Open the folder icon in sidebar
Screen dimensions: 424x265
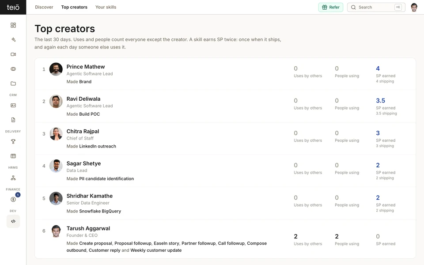[13, 83]
